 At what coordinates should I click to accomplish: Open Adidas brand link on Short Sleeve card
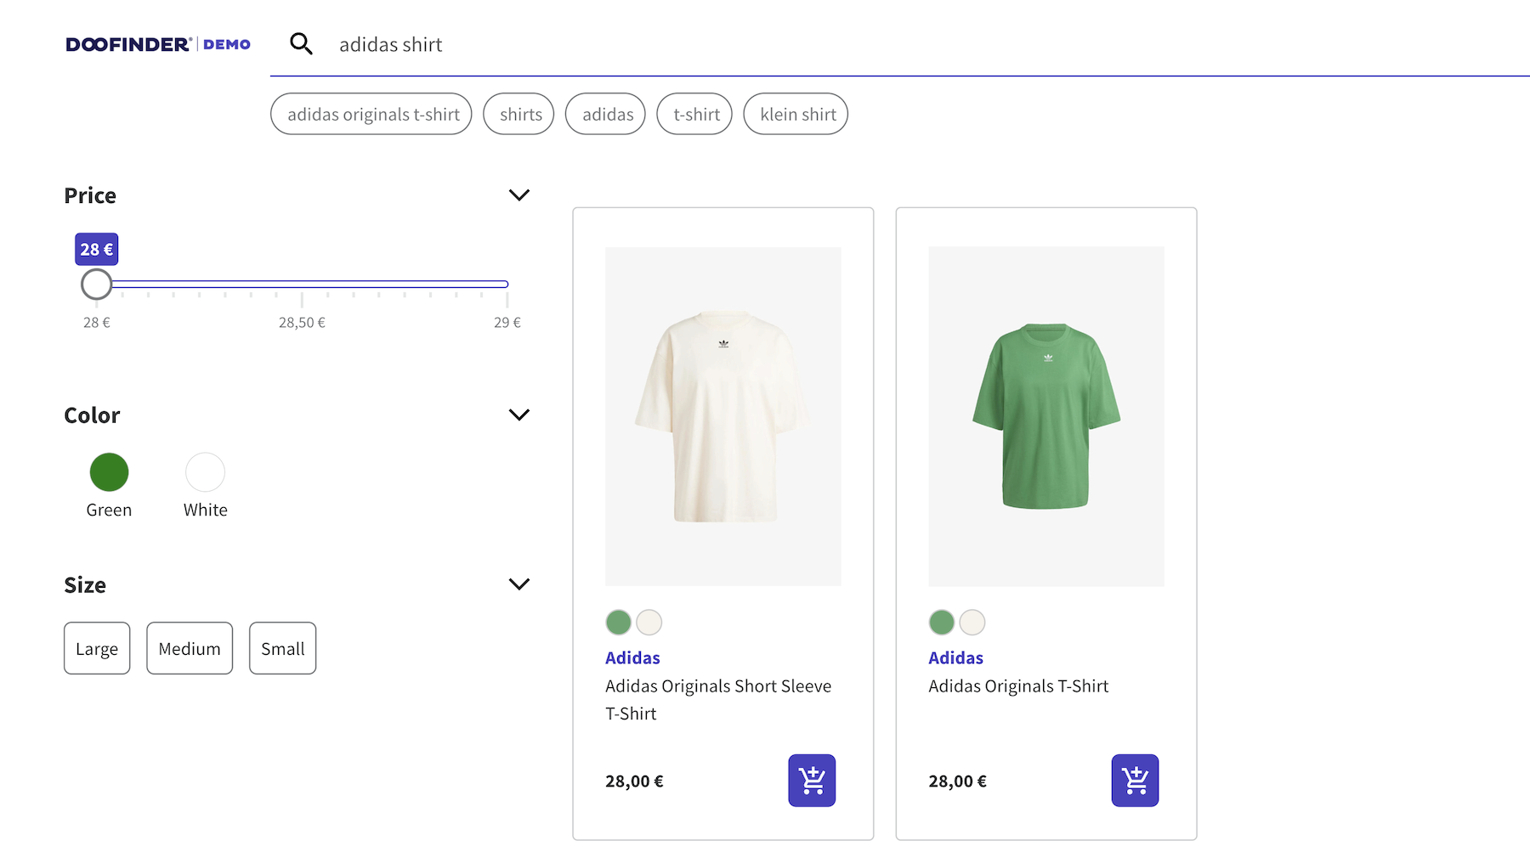point(632,657)
